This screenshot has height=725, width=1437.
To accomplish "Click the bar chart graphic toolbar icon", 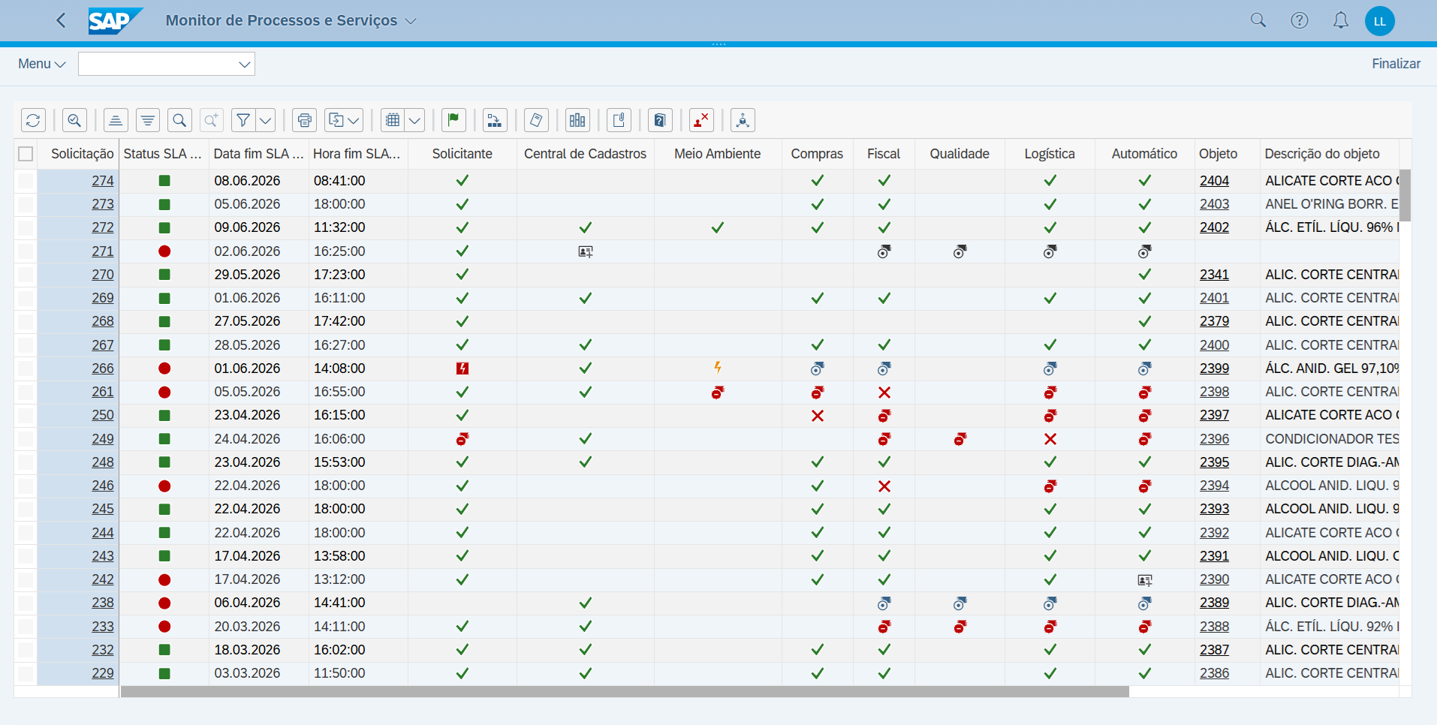I will click(577, 120).
